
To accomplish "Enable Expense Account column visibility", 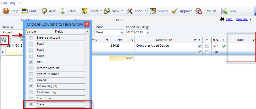I will 31,38.
